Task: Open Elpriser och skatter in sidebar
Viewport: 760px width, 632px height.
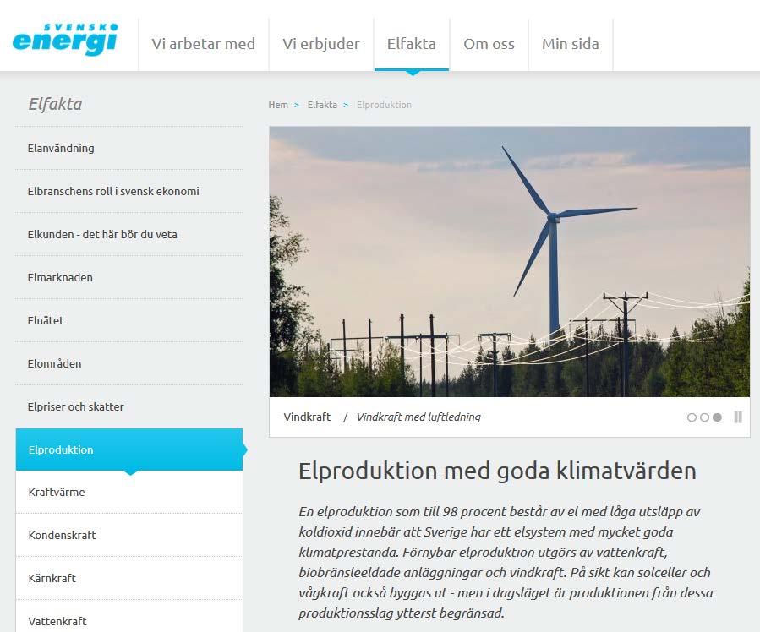Action: (x=129, y=406)
